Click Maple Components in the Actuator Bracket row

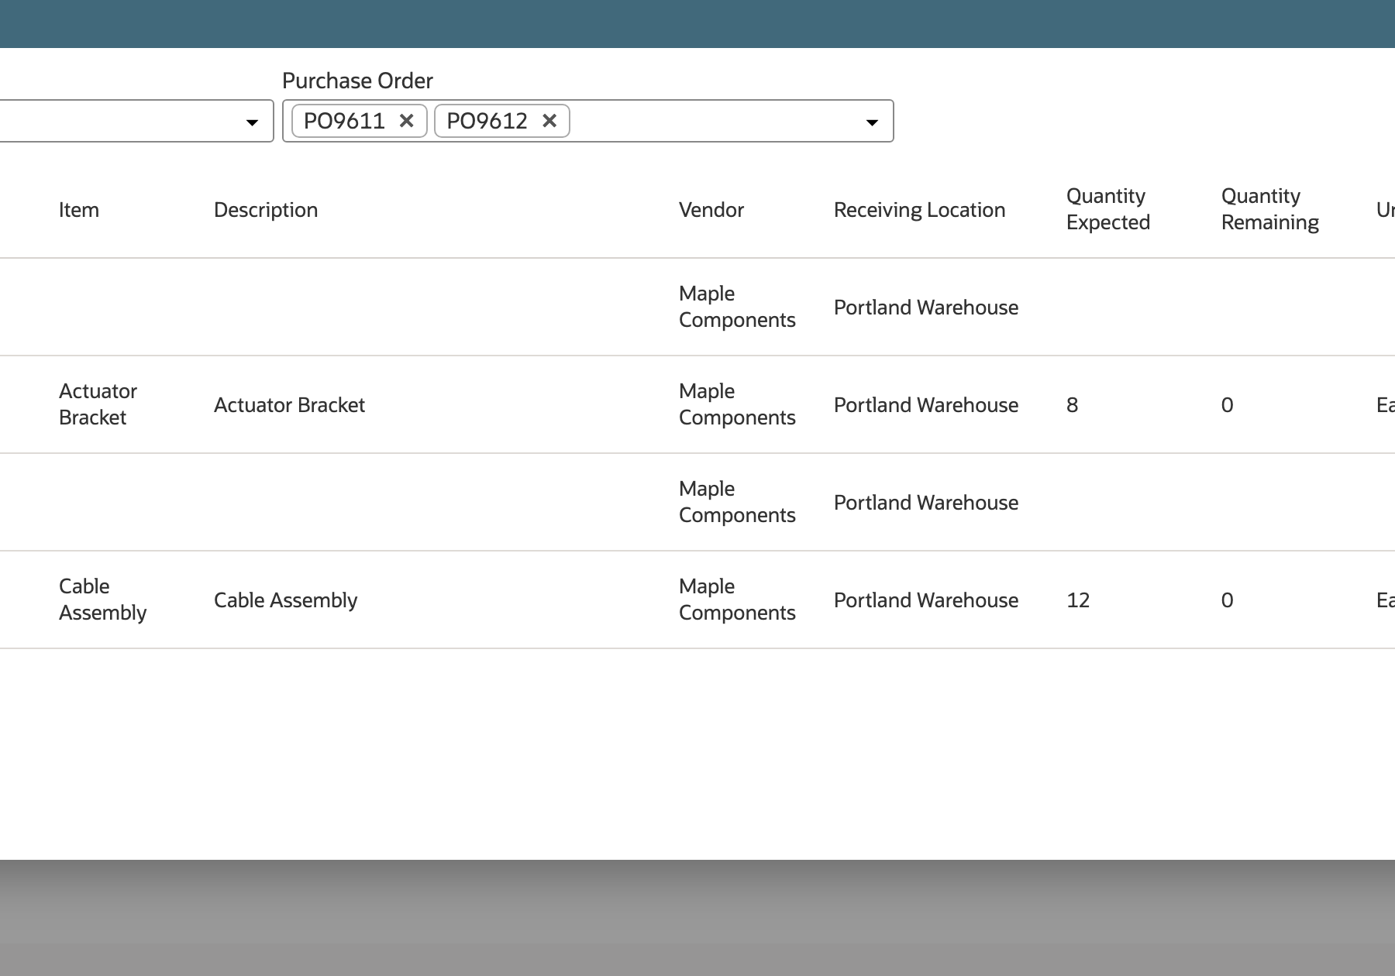point(737,404)
